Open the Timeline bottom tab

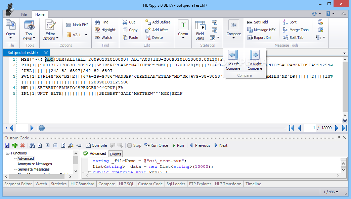pyautogui.click(x=253, y=184)
